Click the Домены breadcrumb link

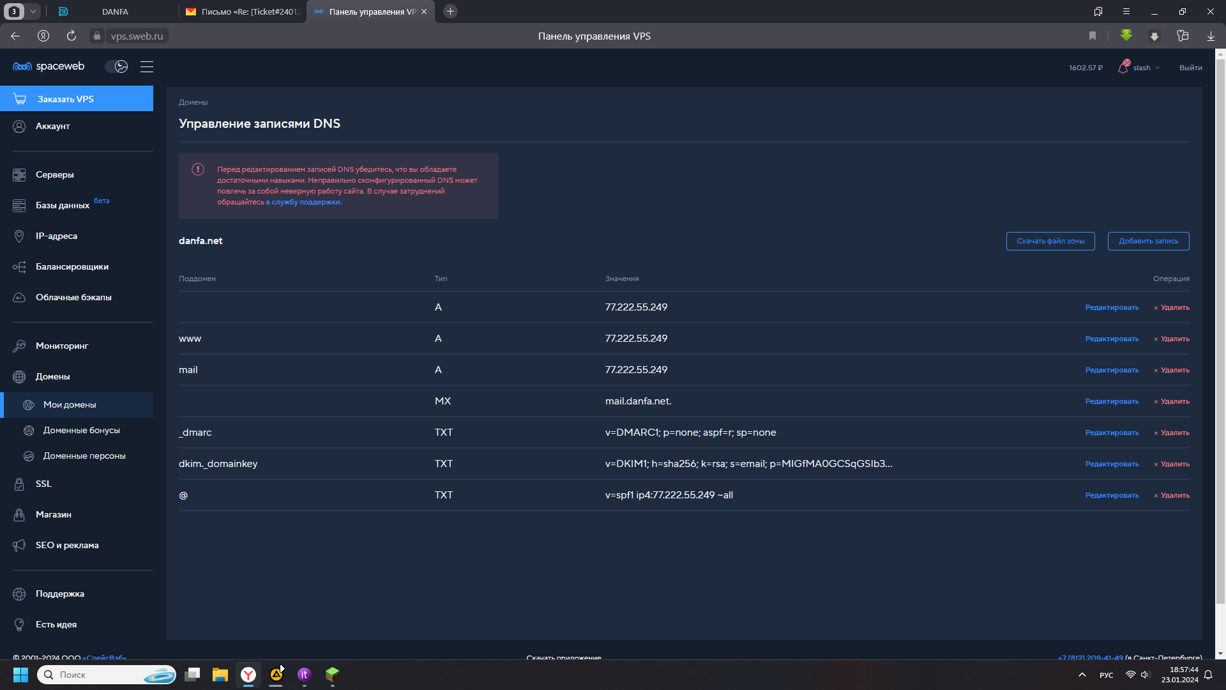pos(193,102)
